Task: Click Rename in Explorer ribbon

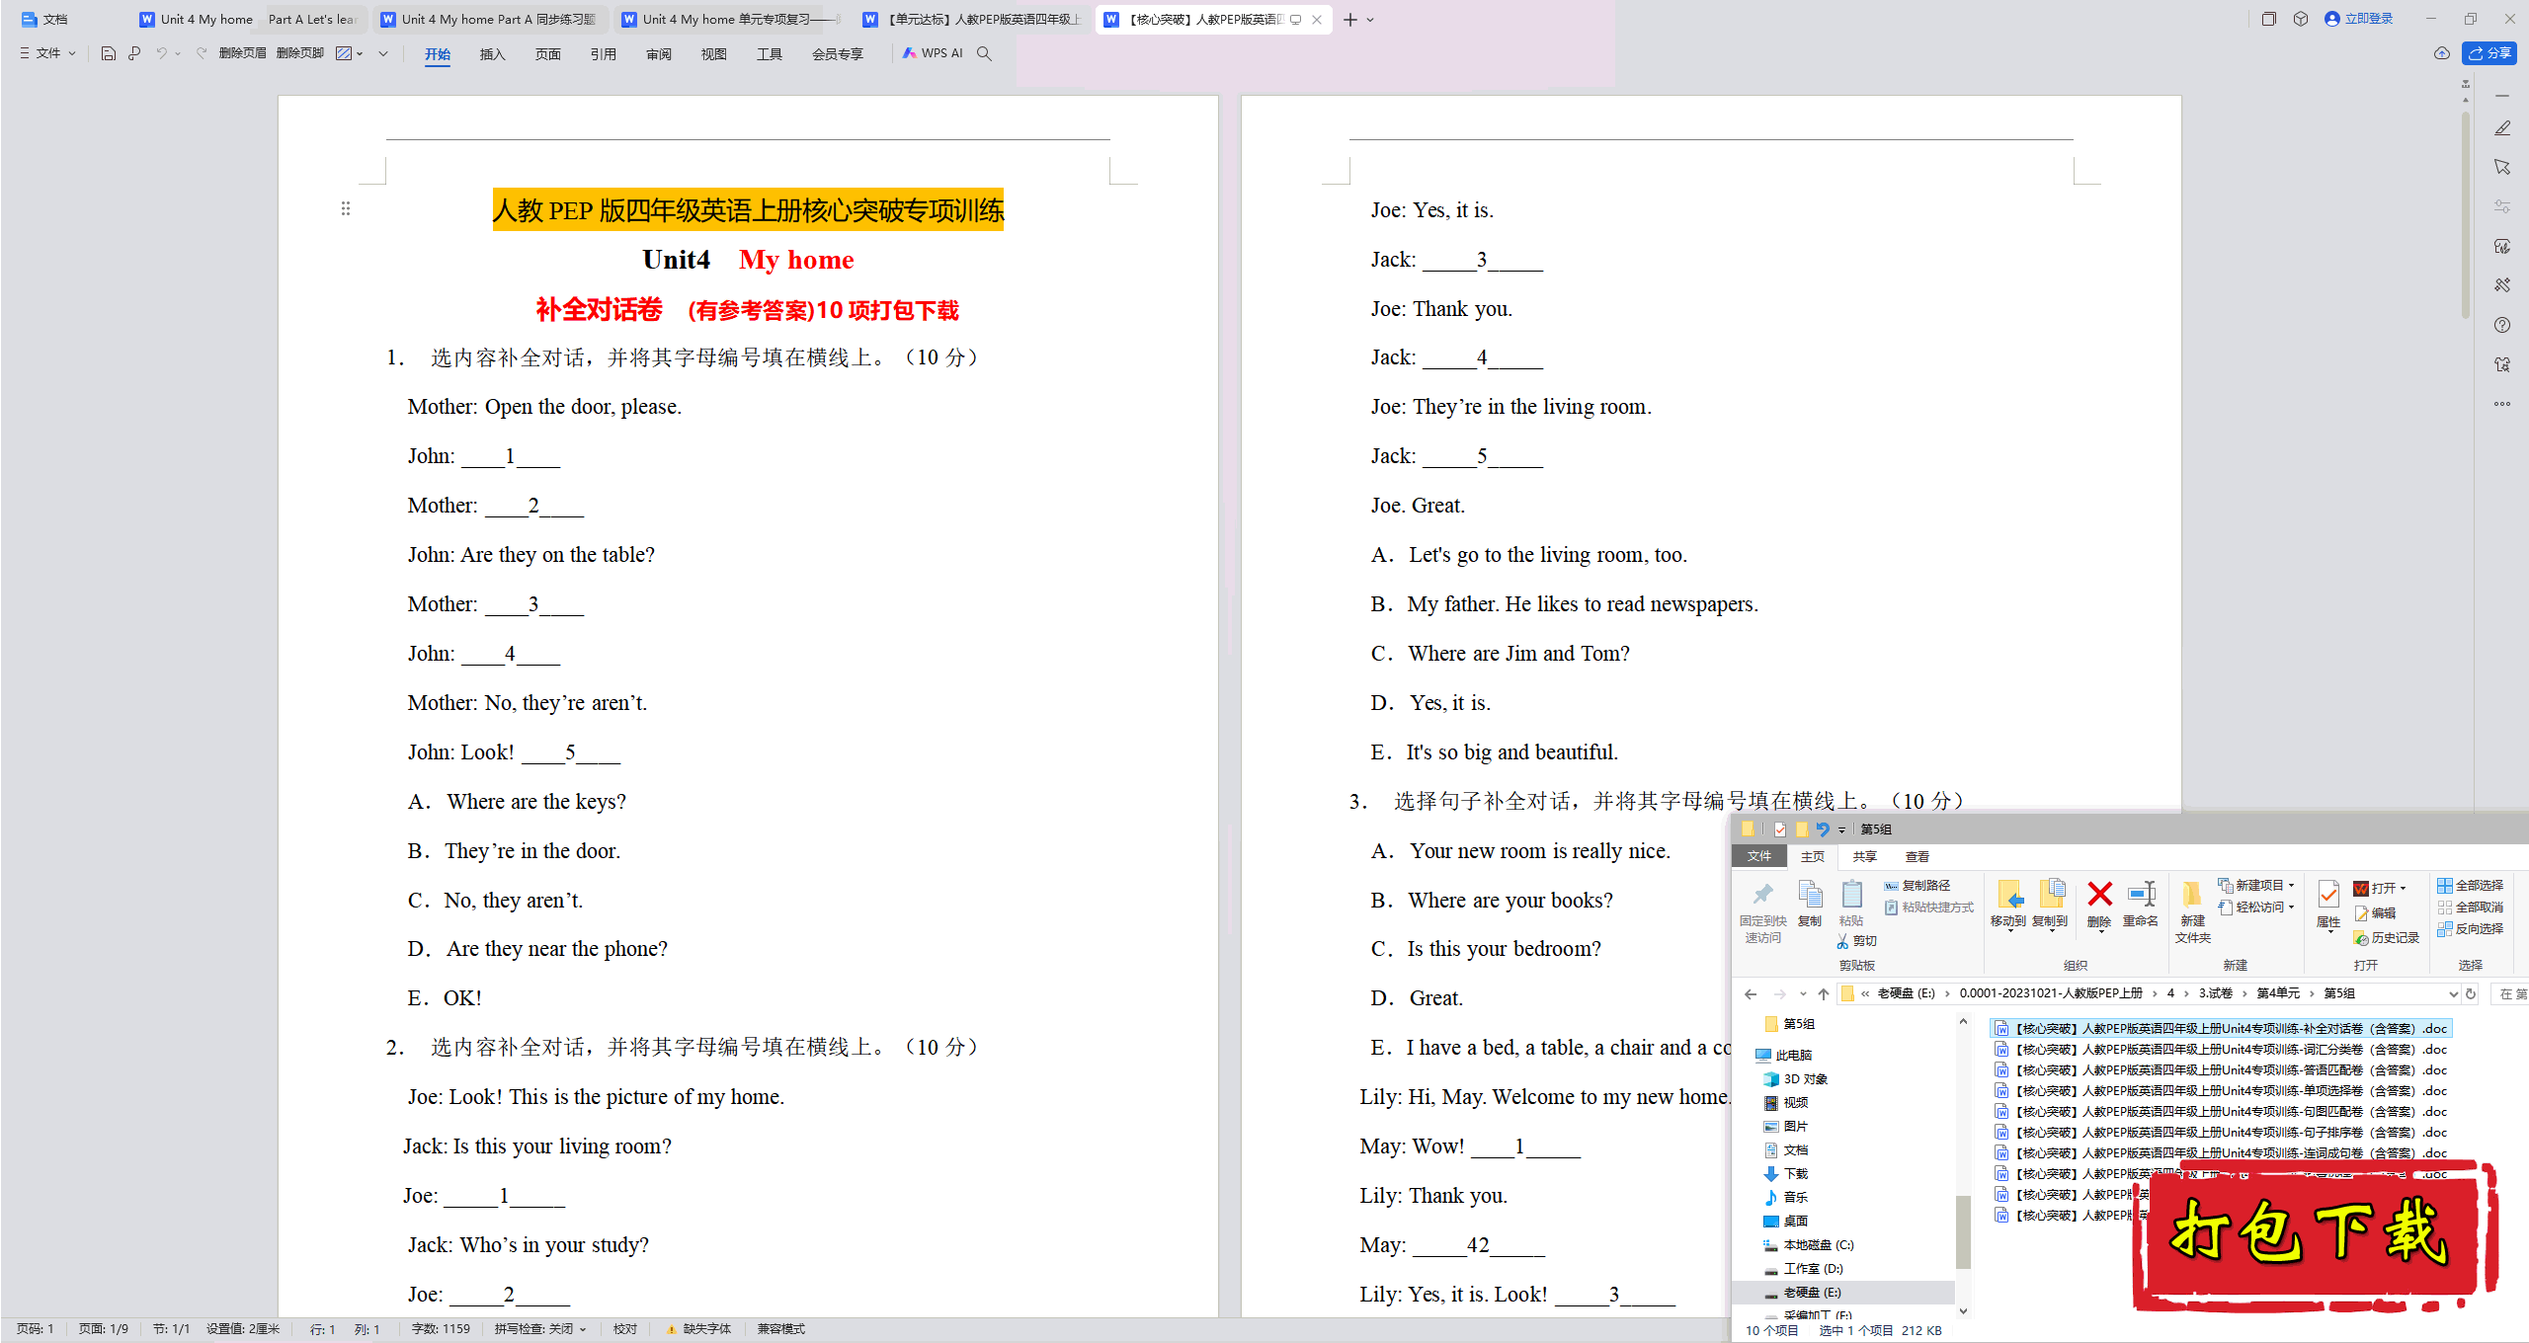Action: click(2141, 904)
